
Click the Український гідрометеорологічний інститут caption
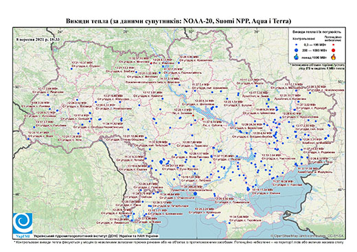(96, 236)
